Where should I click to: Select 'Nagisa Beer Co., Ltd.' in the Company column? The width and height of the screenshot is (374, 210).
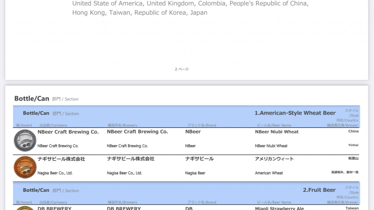pyautogui.click(x=55, y=173)
